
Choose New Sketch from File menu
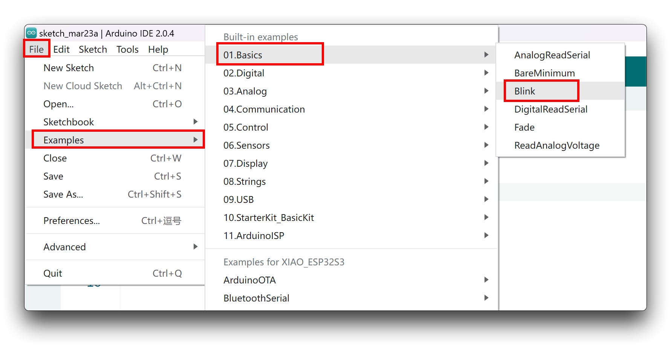(x=115, y=68)
